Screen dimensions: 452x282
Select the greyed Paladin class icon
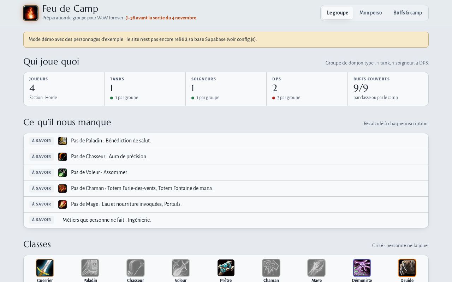coord(90,268)
